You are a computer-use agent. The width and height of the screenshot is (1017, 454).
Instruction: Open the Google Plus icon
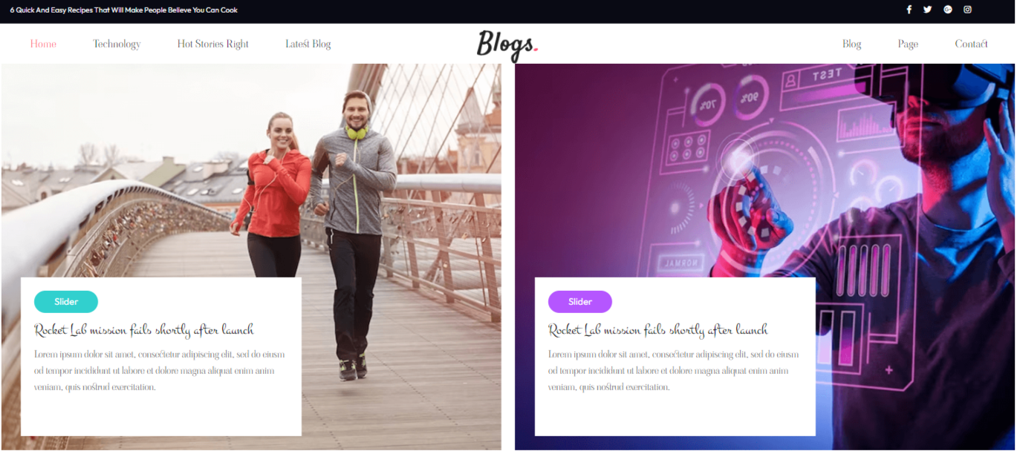tap(948, 10)
